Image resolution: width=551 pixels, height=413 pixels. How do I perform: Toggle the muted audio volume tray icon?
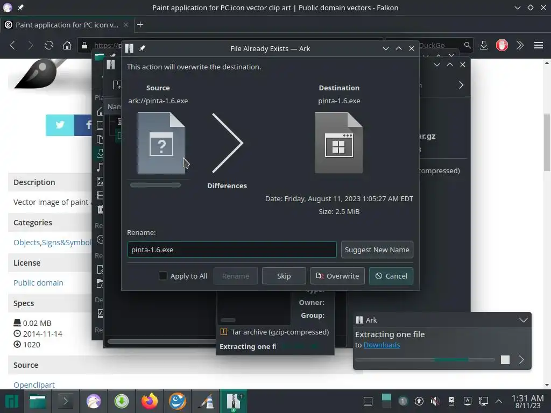[435, 401]
